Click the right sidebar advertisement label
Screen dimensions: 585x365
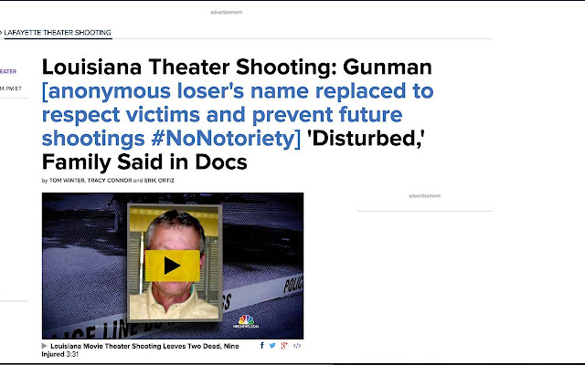424,196
